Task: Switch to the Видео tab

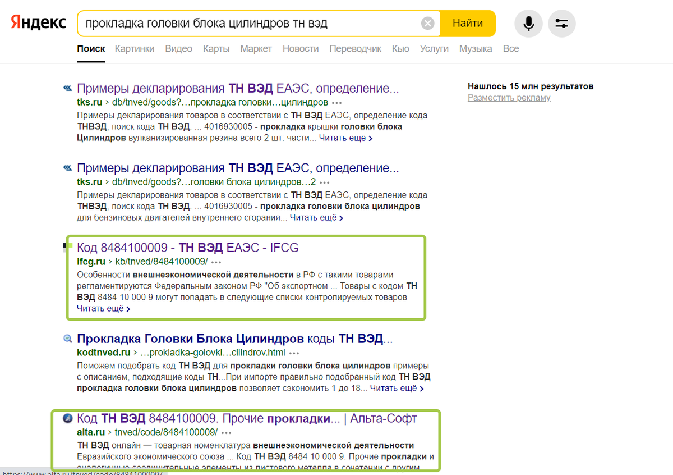Action: point(179,49)
